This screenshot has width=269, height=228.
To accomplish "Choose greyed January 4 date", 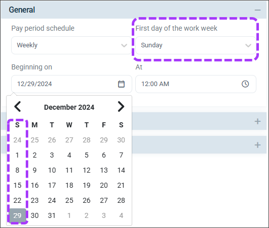I will (x=121, y=215).
